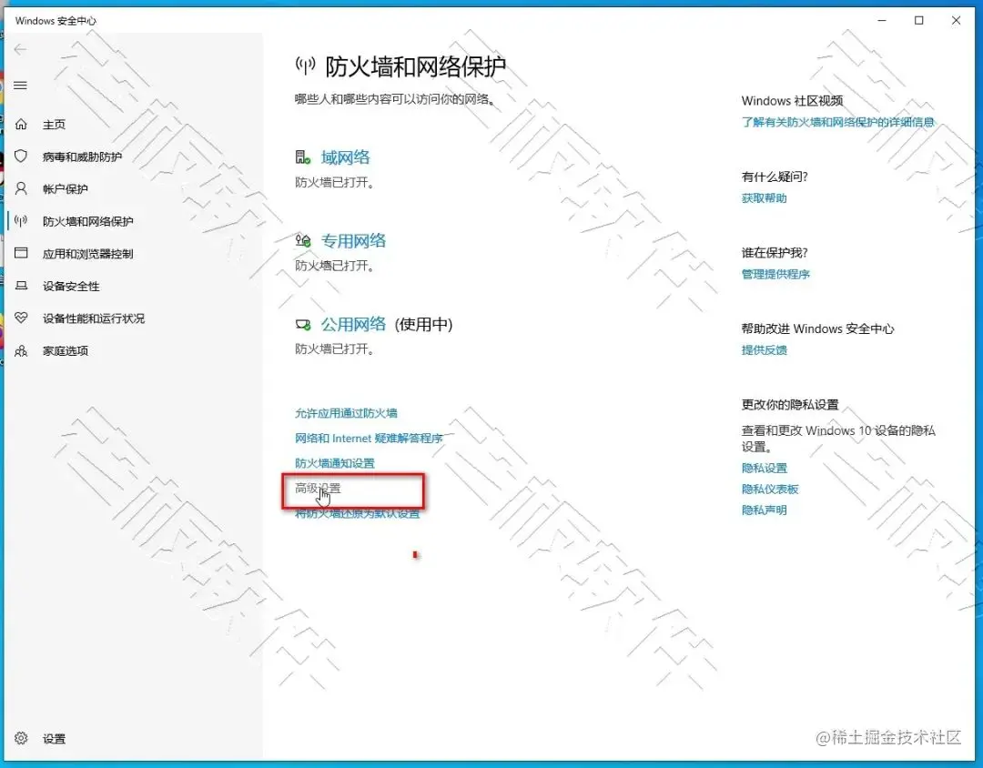Viewport: 983px width, 768px height.
Task: Open 应用和浏览器控制 section
Action: 87,254
